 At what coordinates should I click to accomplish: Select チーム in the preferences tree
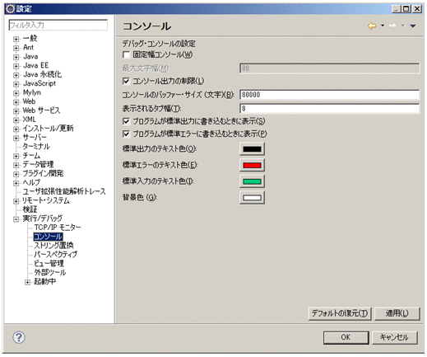pyautogui.click(x=31, y=155)
